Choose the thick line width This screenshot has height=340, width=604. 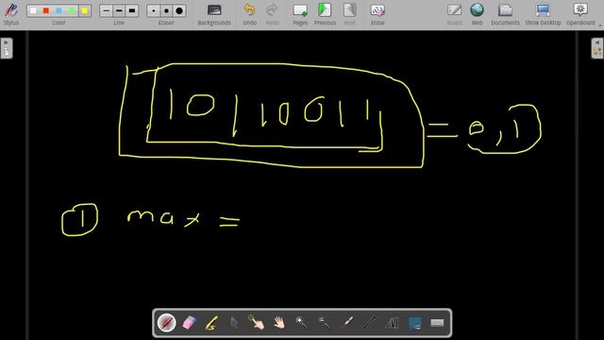click(132, 10)
